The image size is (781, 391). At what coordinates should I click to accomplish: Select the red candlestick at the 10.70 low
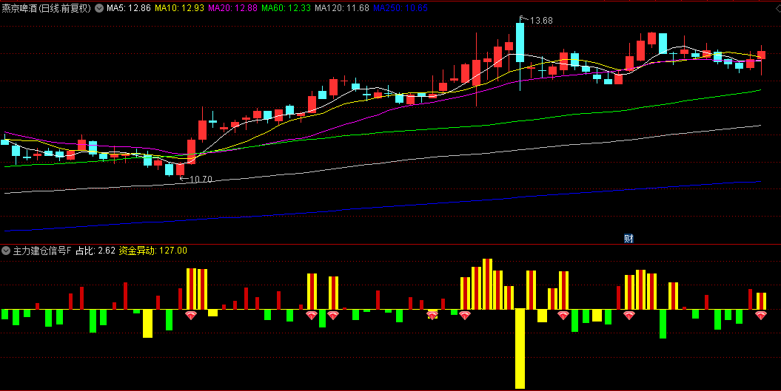181,169
